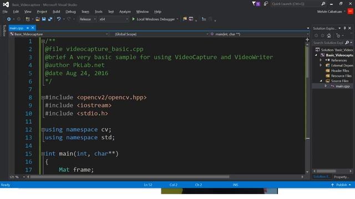The image size is (355, 199).
Task: Switch to the Property Manager bottom tab
Action: point(341,177)
